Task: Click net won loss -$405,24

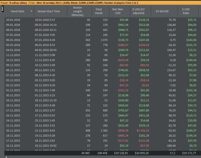Action: pyautogui.click(x=123, y=136)
